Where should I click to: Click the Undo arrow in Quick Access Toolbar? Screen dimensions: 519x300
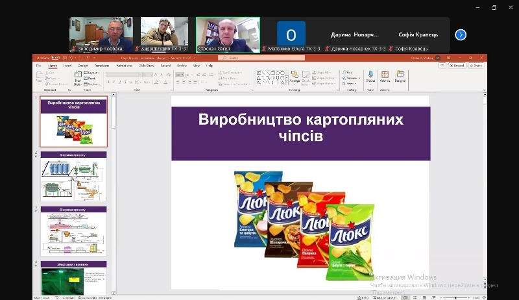pos(71,58)
